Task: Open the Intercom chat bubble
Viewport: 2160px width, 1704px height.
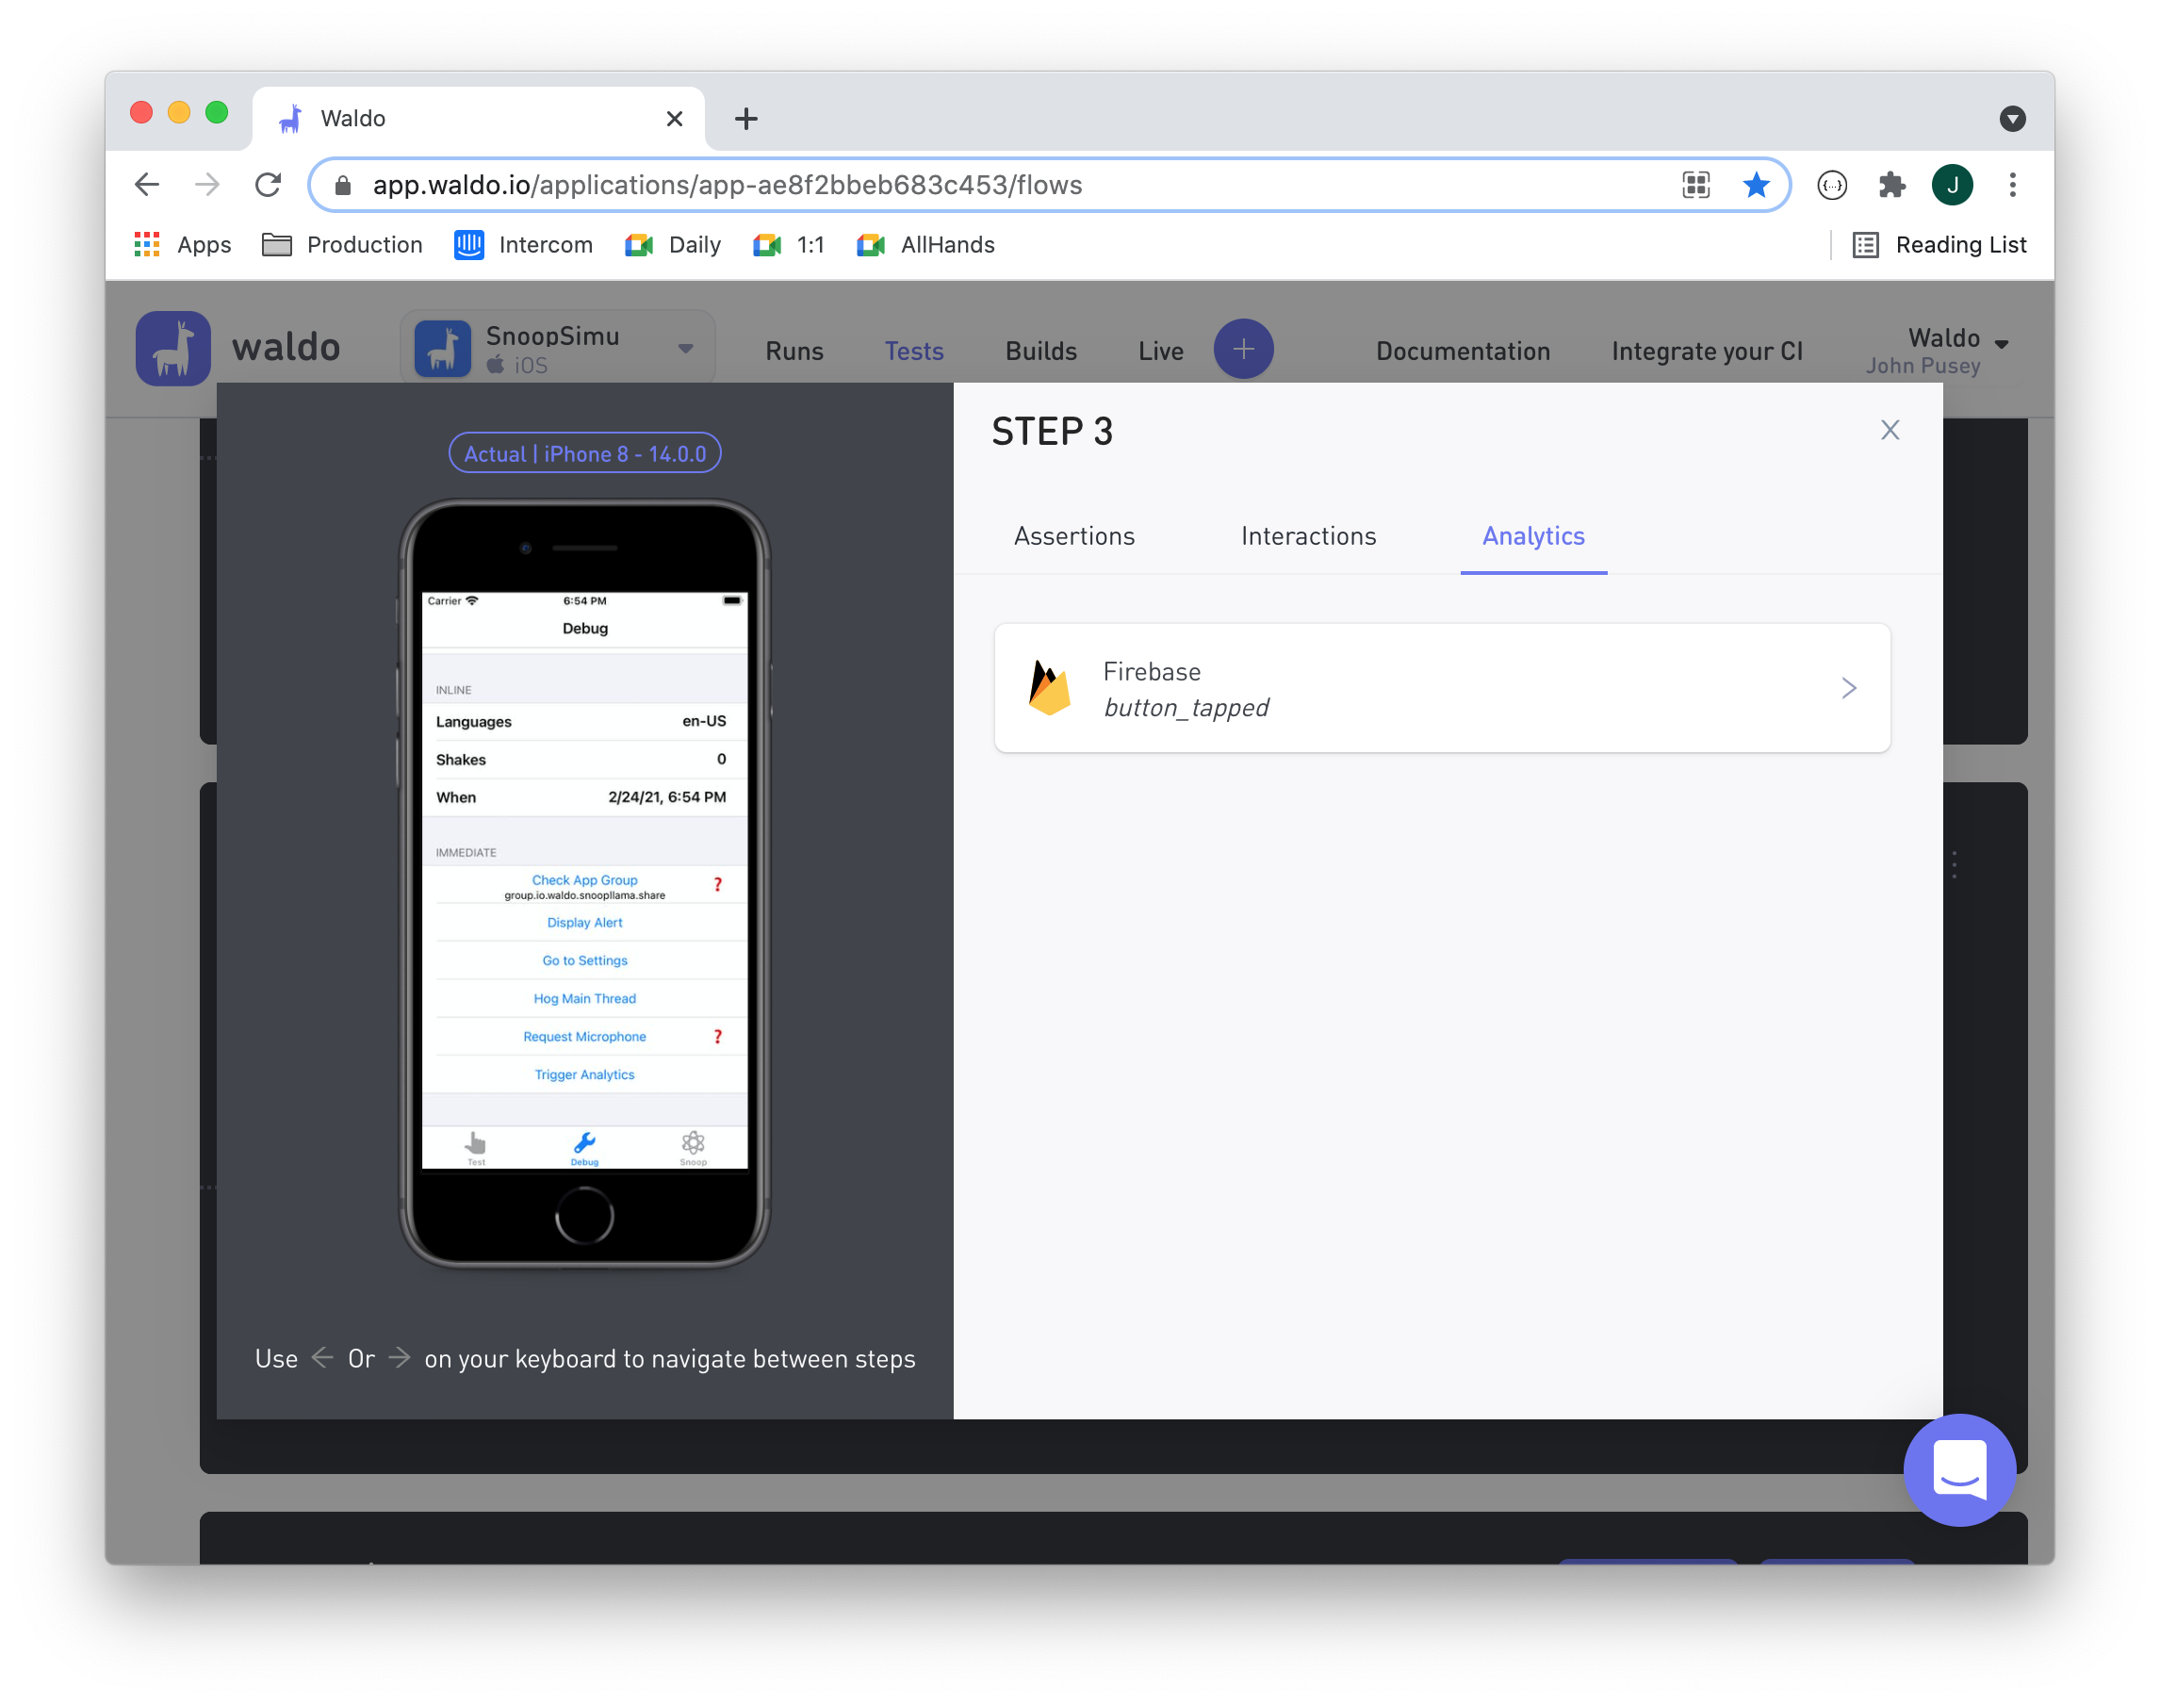Action: 1959,1469
